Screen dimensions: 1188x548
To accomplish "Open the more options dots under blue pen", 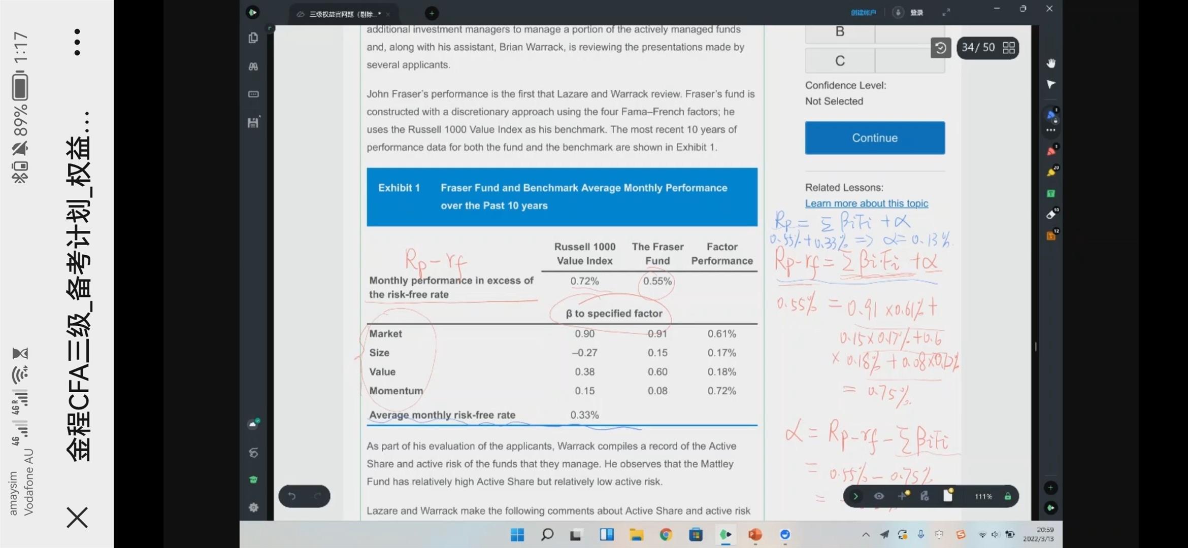I will pyautogui.click(x=1050, y=130).
